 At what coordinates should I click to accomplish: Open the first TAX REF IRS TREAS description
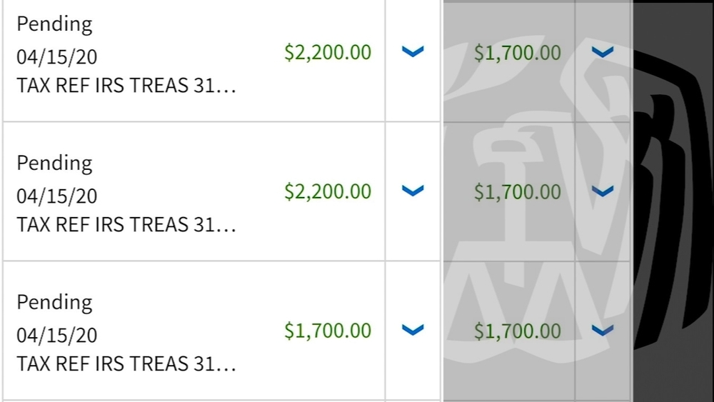(126, 86)
